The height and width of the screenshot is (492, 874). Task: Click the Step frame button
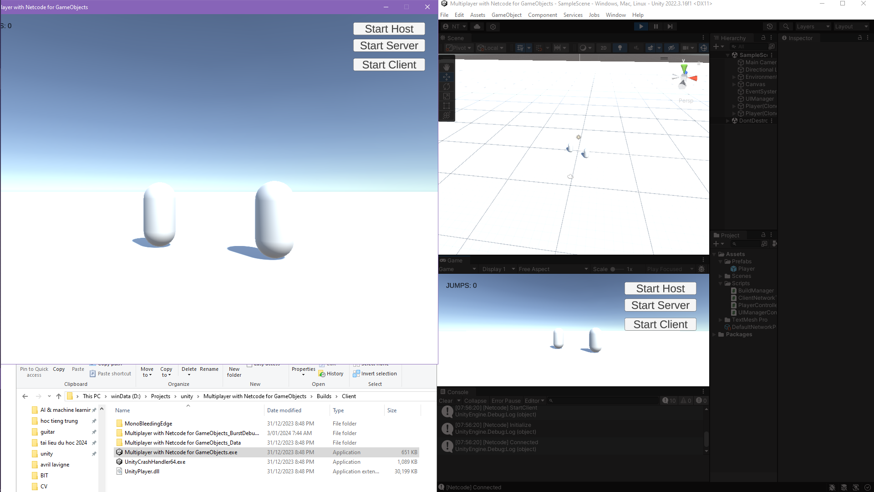(670, 26)
